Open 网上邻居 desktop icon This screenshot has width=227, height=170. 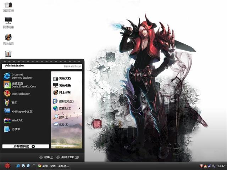(8, 39)
